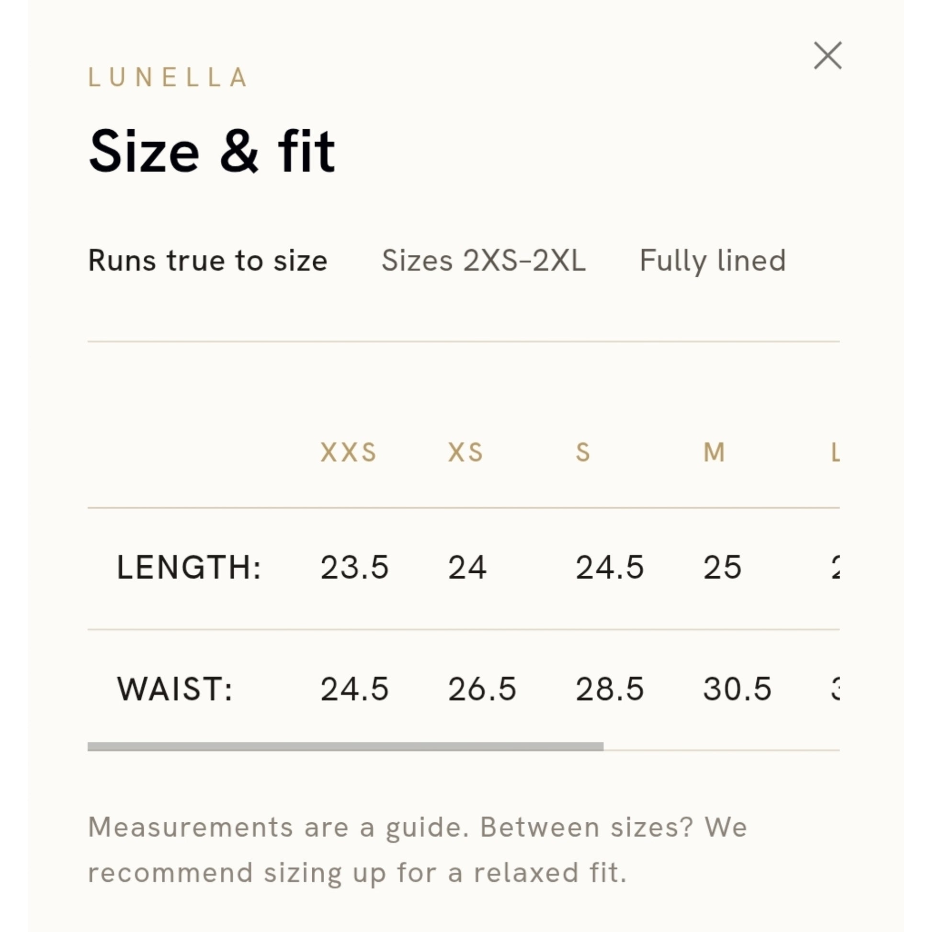Click the M size column header
The image size is (932, 932).
714,453
